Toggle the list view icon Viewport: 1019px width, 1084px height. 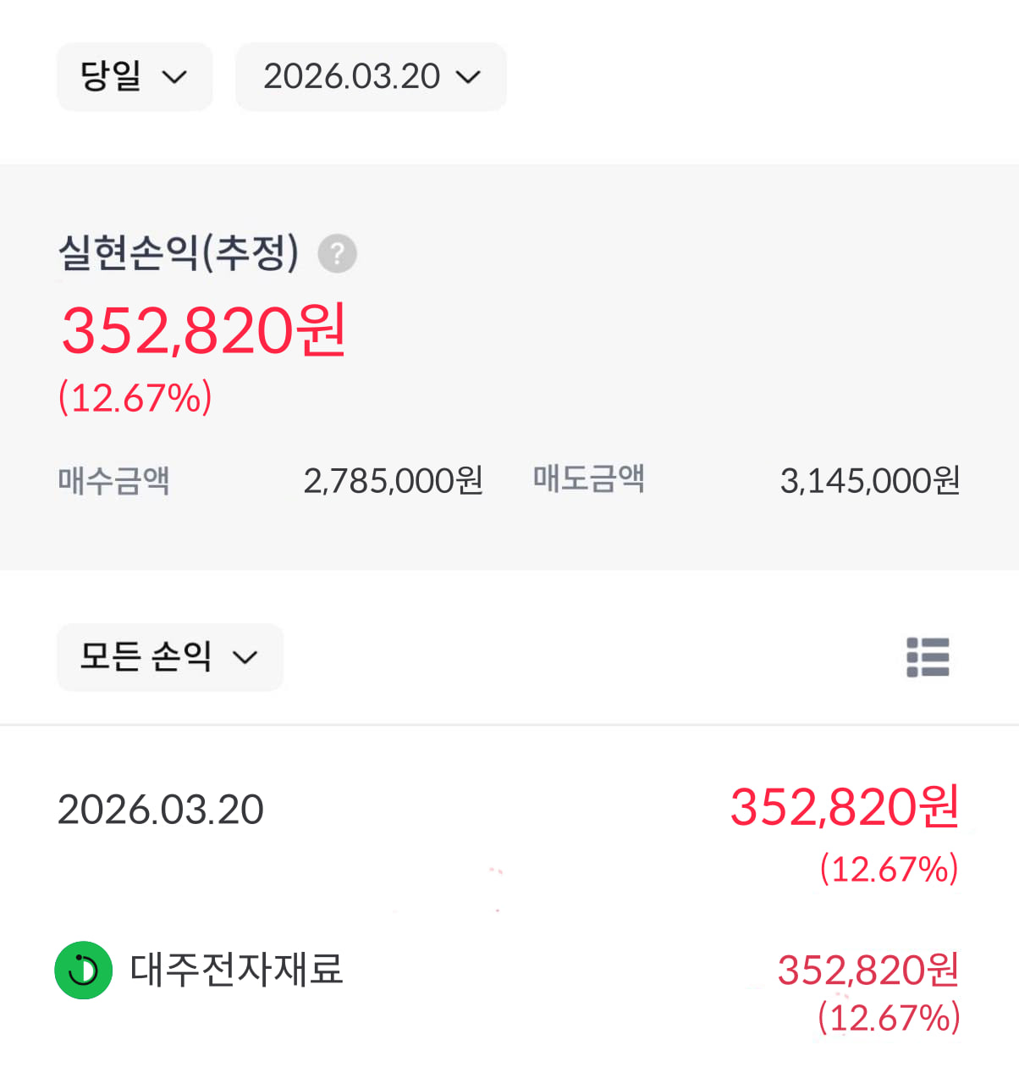coord(928,657)
